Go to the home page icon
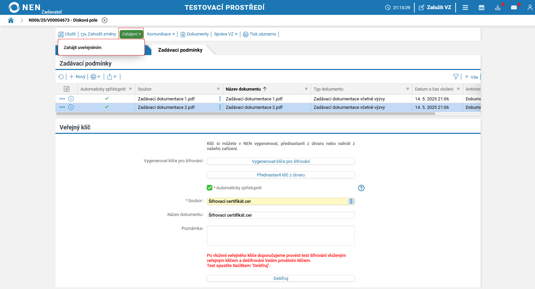 point(11,20)
